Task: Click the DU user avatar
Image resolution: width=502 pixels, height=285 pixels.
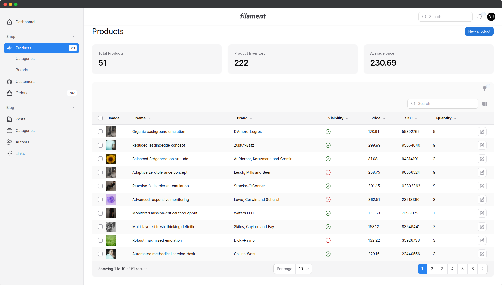Action: coord(491,17)
